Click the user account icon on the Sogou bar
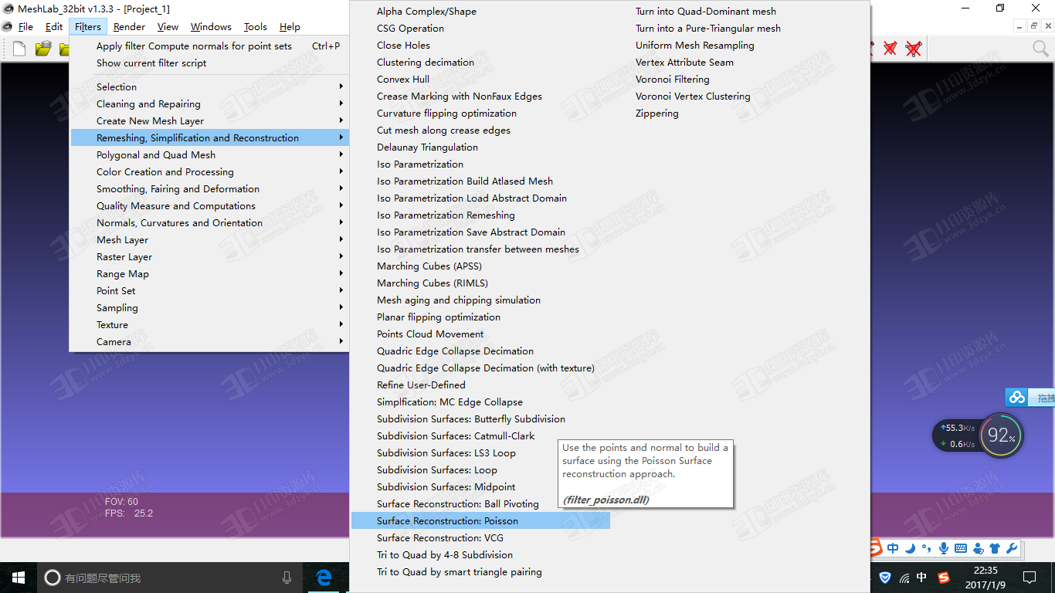The width and height of the screenshot is (1055, 593). pos(978,548)
